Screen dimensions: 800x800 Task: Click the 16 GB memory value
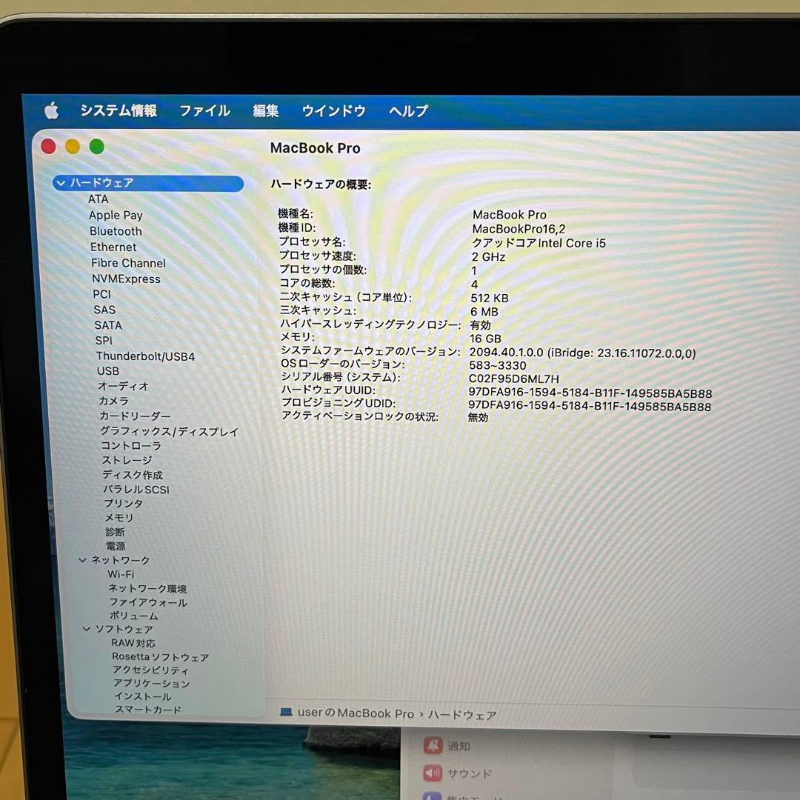click(x=485, y=339)
